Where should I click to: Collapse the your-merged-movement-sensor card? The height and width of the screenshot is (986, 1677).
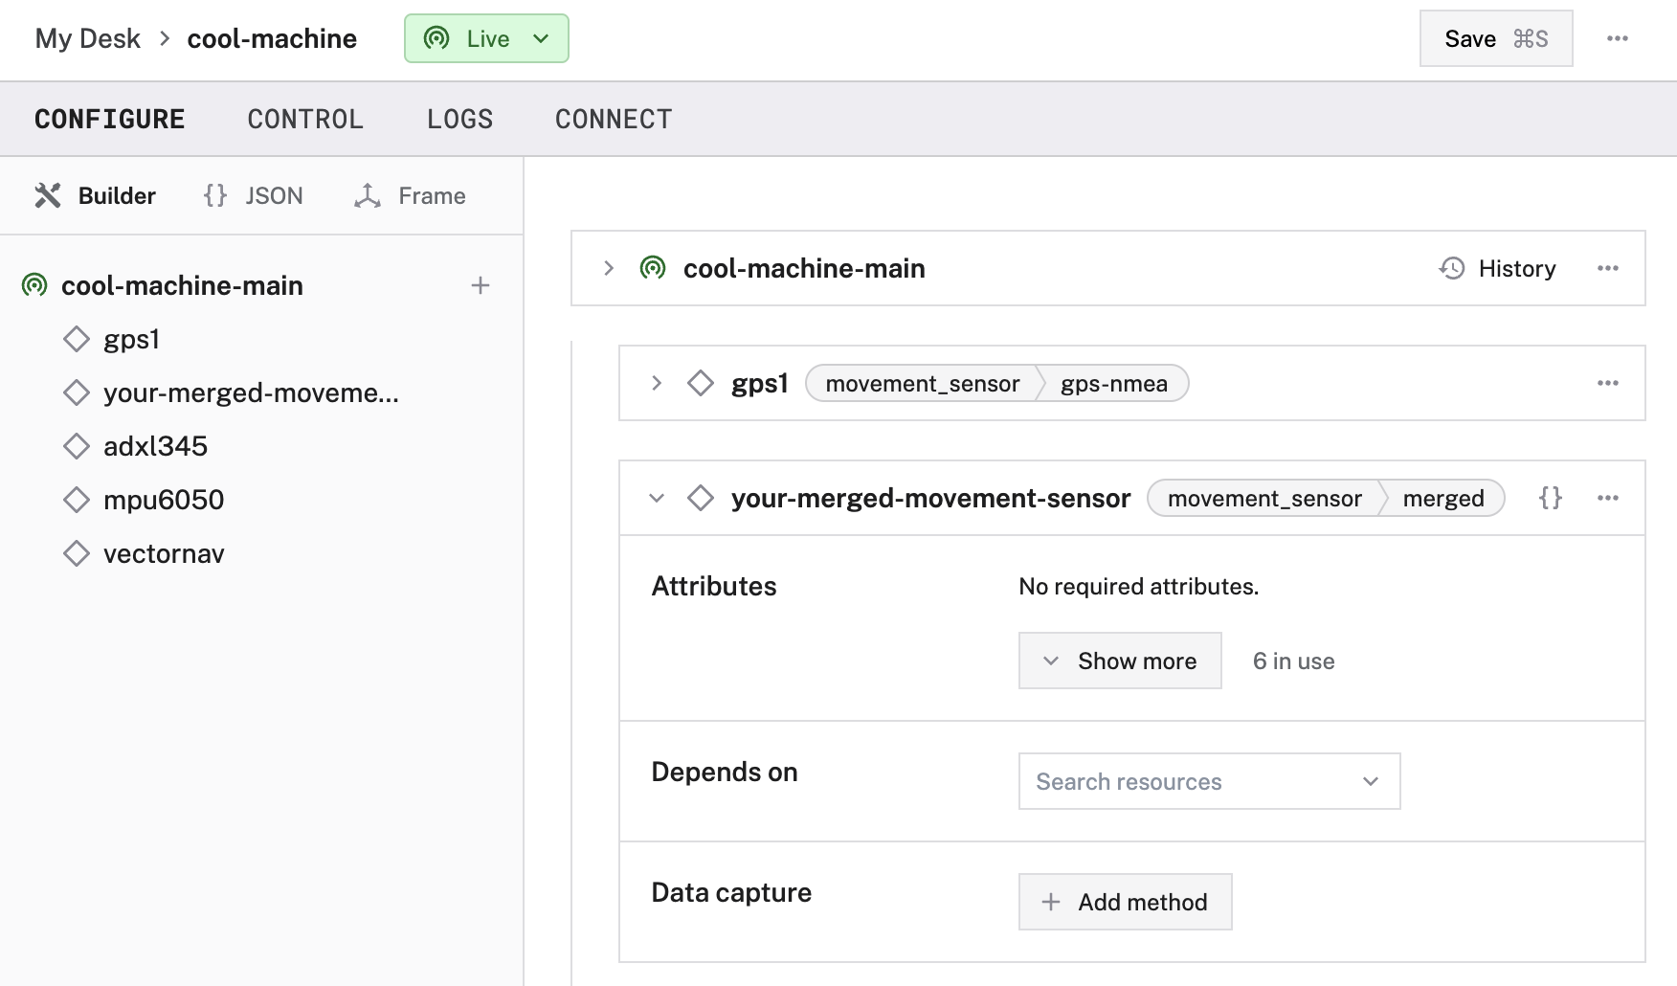click(657, 498)
